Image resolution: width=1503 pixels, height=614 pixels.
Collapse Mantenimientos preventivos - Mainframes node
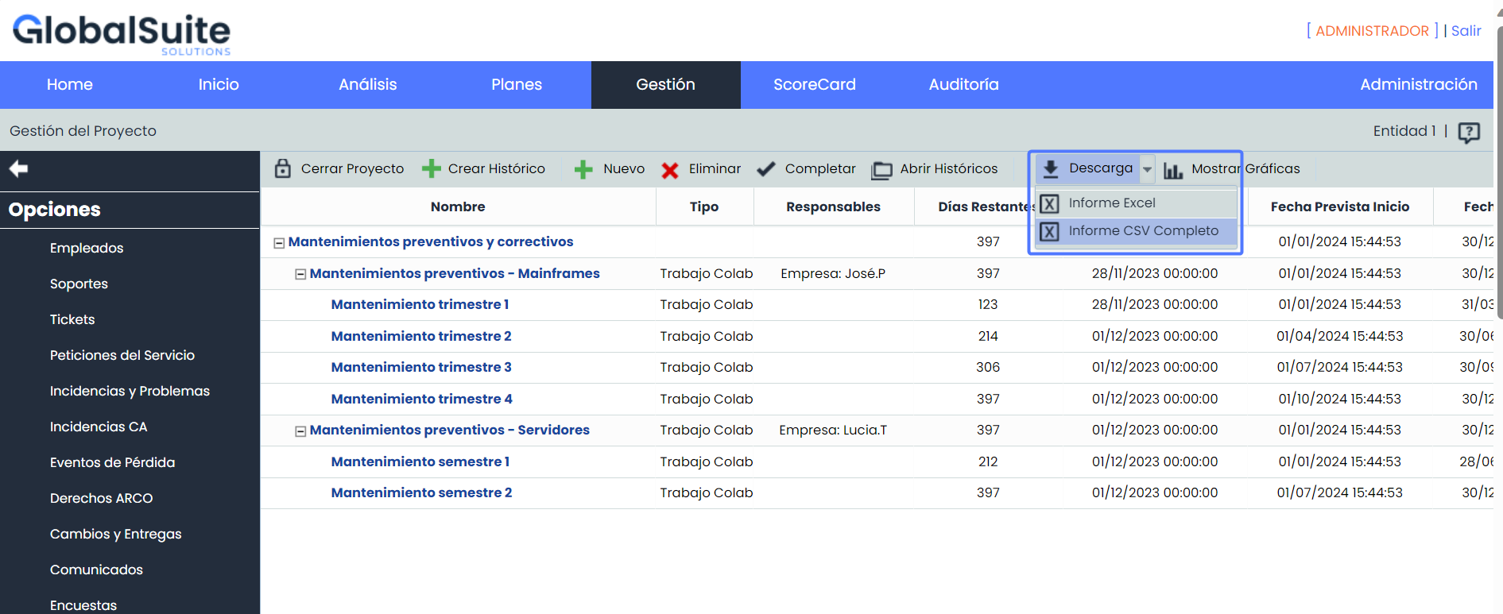300,274
